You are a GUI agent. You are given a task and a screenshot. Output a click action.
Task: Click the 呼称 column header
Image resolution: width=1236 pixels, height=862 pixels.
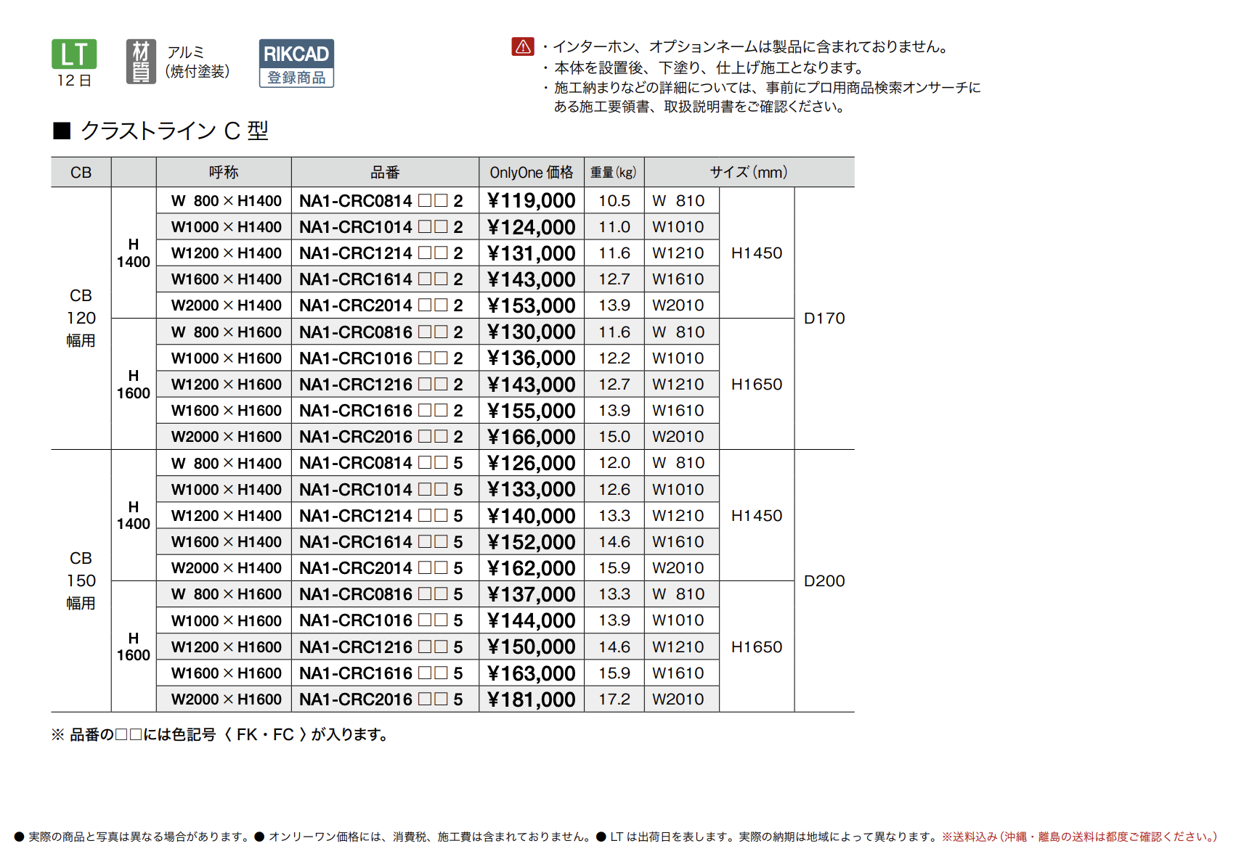[x=224, y=173]
